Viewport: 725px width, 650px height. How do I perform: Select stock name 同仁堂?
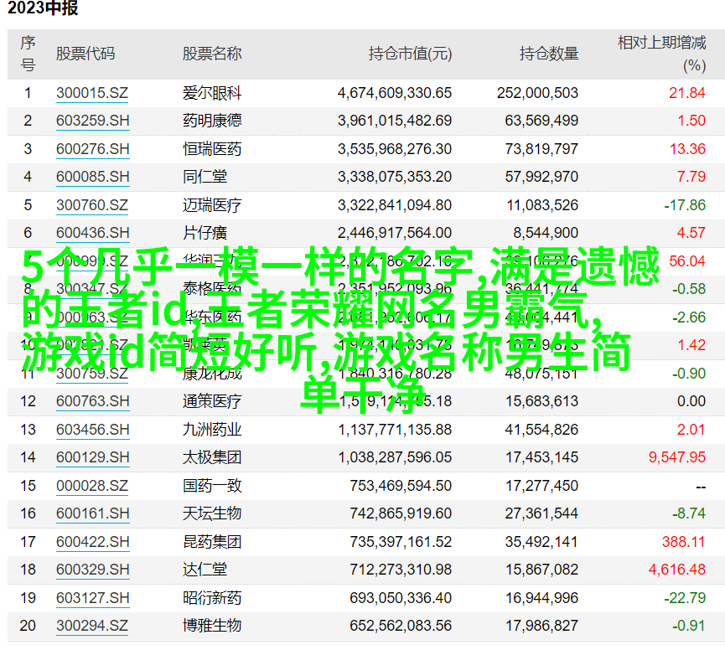pyautogui.click(x=205, y=177)
